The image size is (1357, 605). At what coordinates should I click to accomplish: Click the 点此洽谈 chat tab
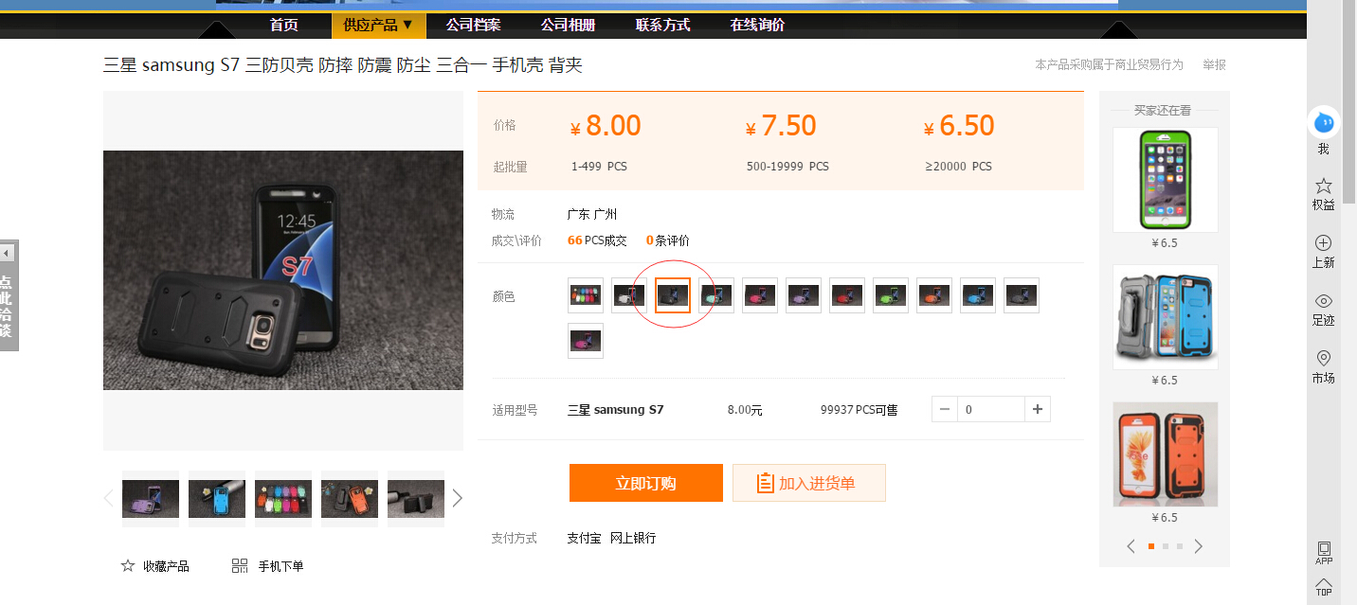(x=7, y=306)
